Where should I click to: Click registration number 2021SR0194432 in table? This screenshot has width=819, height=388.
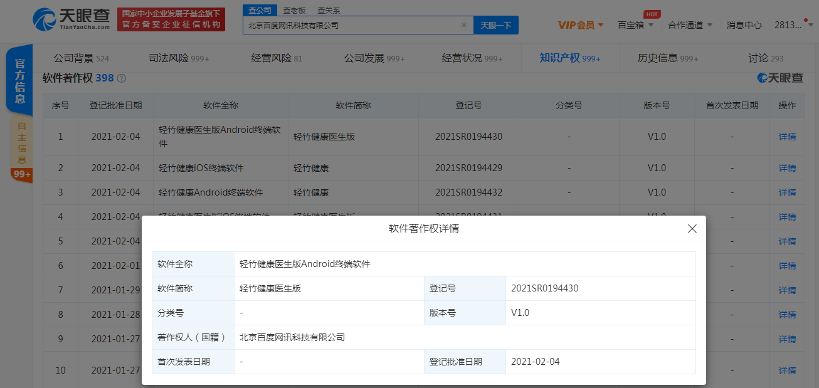tap(468, 192)
